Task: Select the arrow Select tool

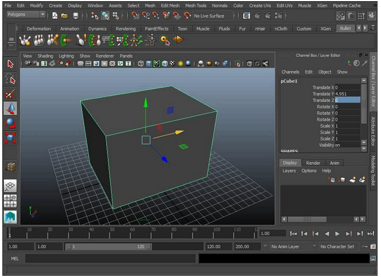Action: (10, 64)
